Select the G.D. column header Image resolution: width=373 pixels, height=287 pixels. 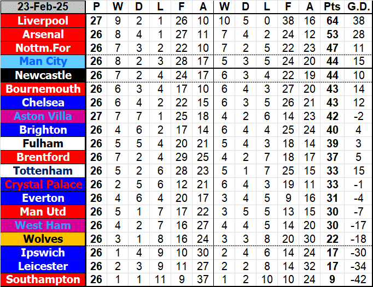(x=358, y=7)
